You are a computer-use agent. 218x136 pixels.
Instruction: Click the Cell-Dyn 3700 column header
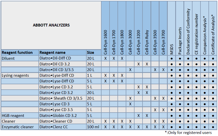(163, 28)
